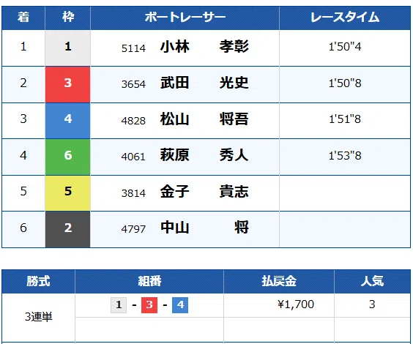Viewport: 413px width, 344px height.
Task: Open racer 小林 孝彰 profile
Action: (204, 47)
